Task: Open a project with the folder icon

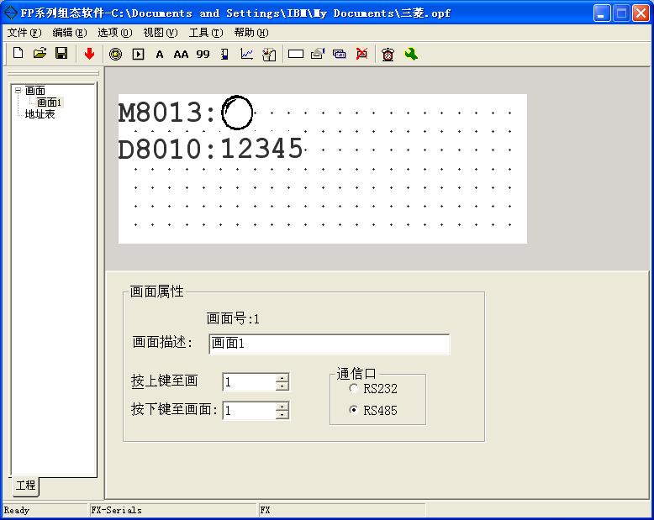Action: pos(40,54)
